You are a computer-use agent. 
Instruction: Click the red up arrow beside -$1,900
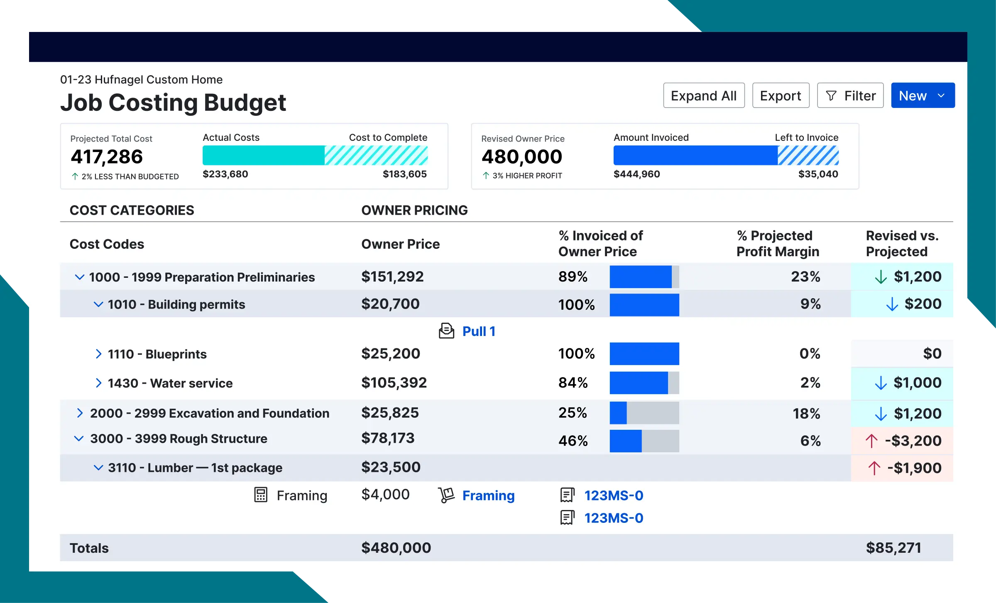(874, 468)
